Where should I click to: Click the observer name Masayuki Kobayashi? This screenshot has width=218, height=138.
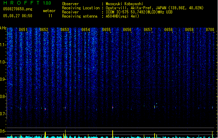click(124, 4)
